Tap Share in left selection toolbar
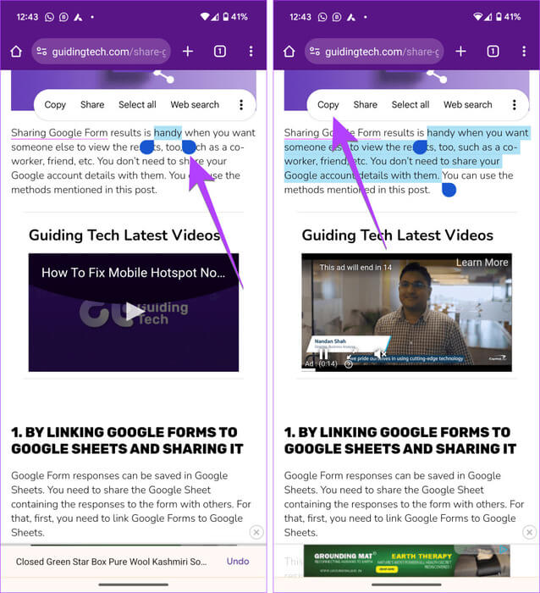The width and height of the screenshot is (540, 593). pos(92,105)
